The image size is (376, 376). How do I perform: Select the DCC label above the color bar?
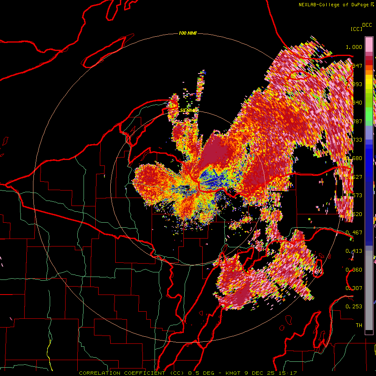367,25
